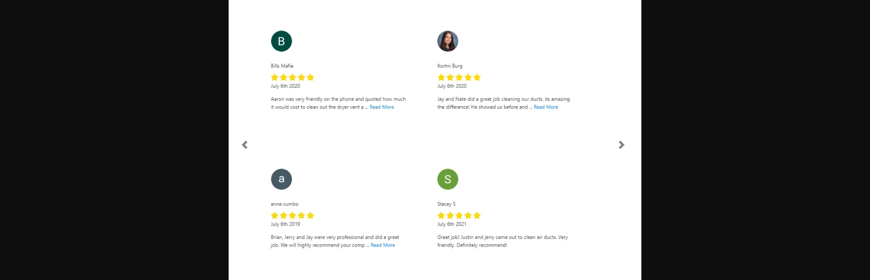Click the fifth star in Kortni Burg's rating

click(x=478, y=77)
